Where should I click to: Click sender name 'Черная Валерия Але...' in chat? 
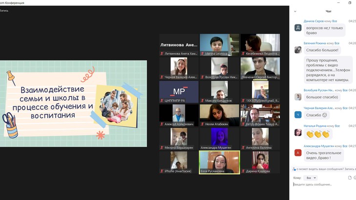point(319,108)
